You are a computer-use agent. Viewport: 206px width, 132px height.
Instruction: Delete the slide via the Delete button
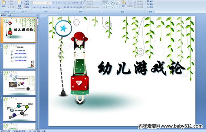[x=26, y=7]
